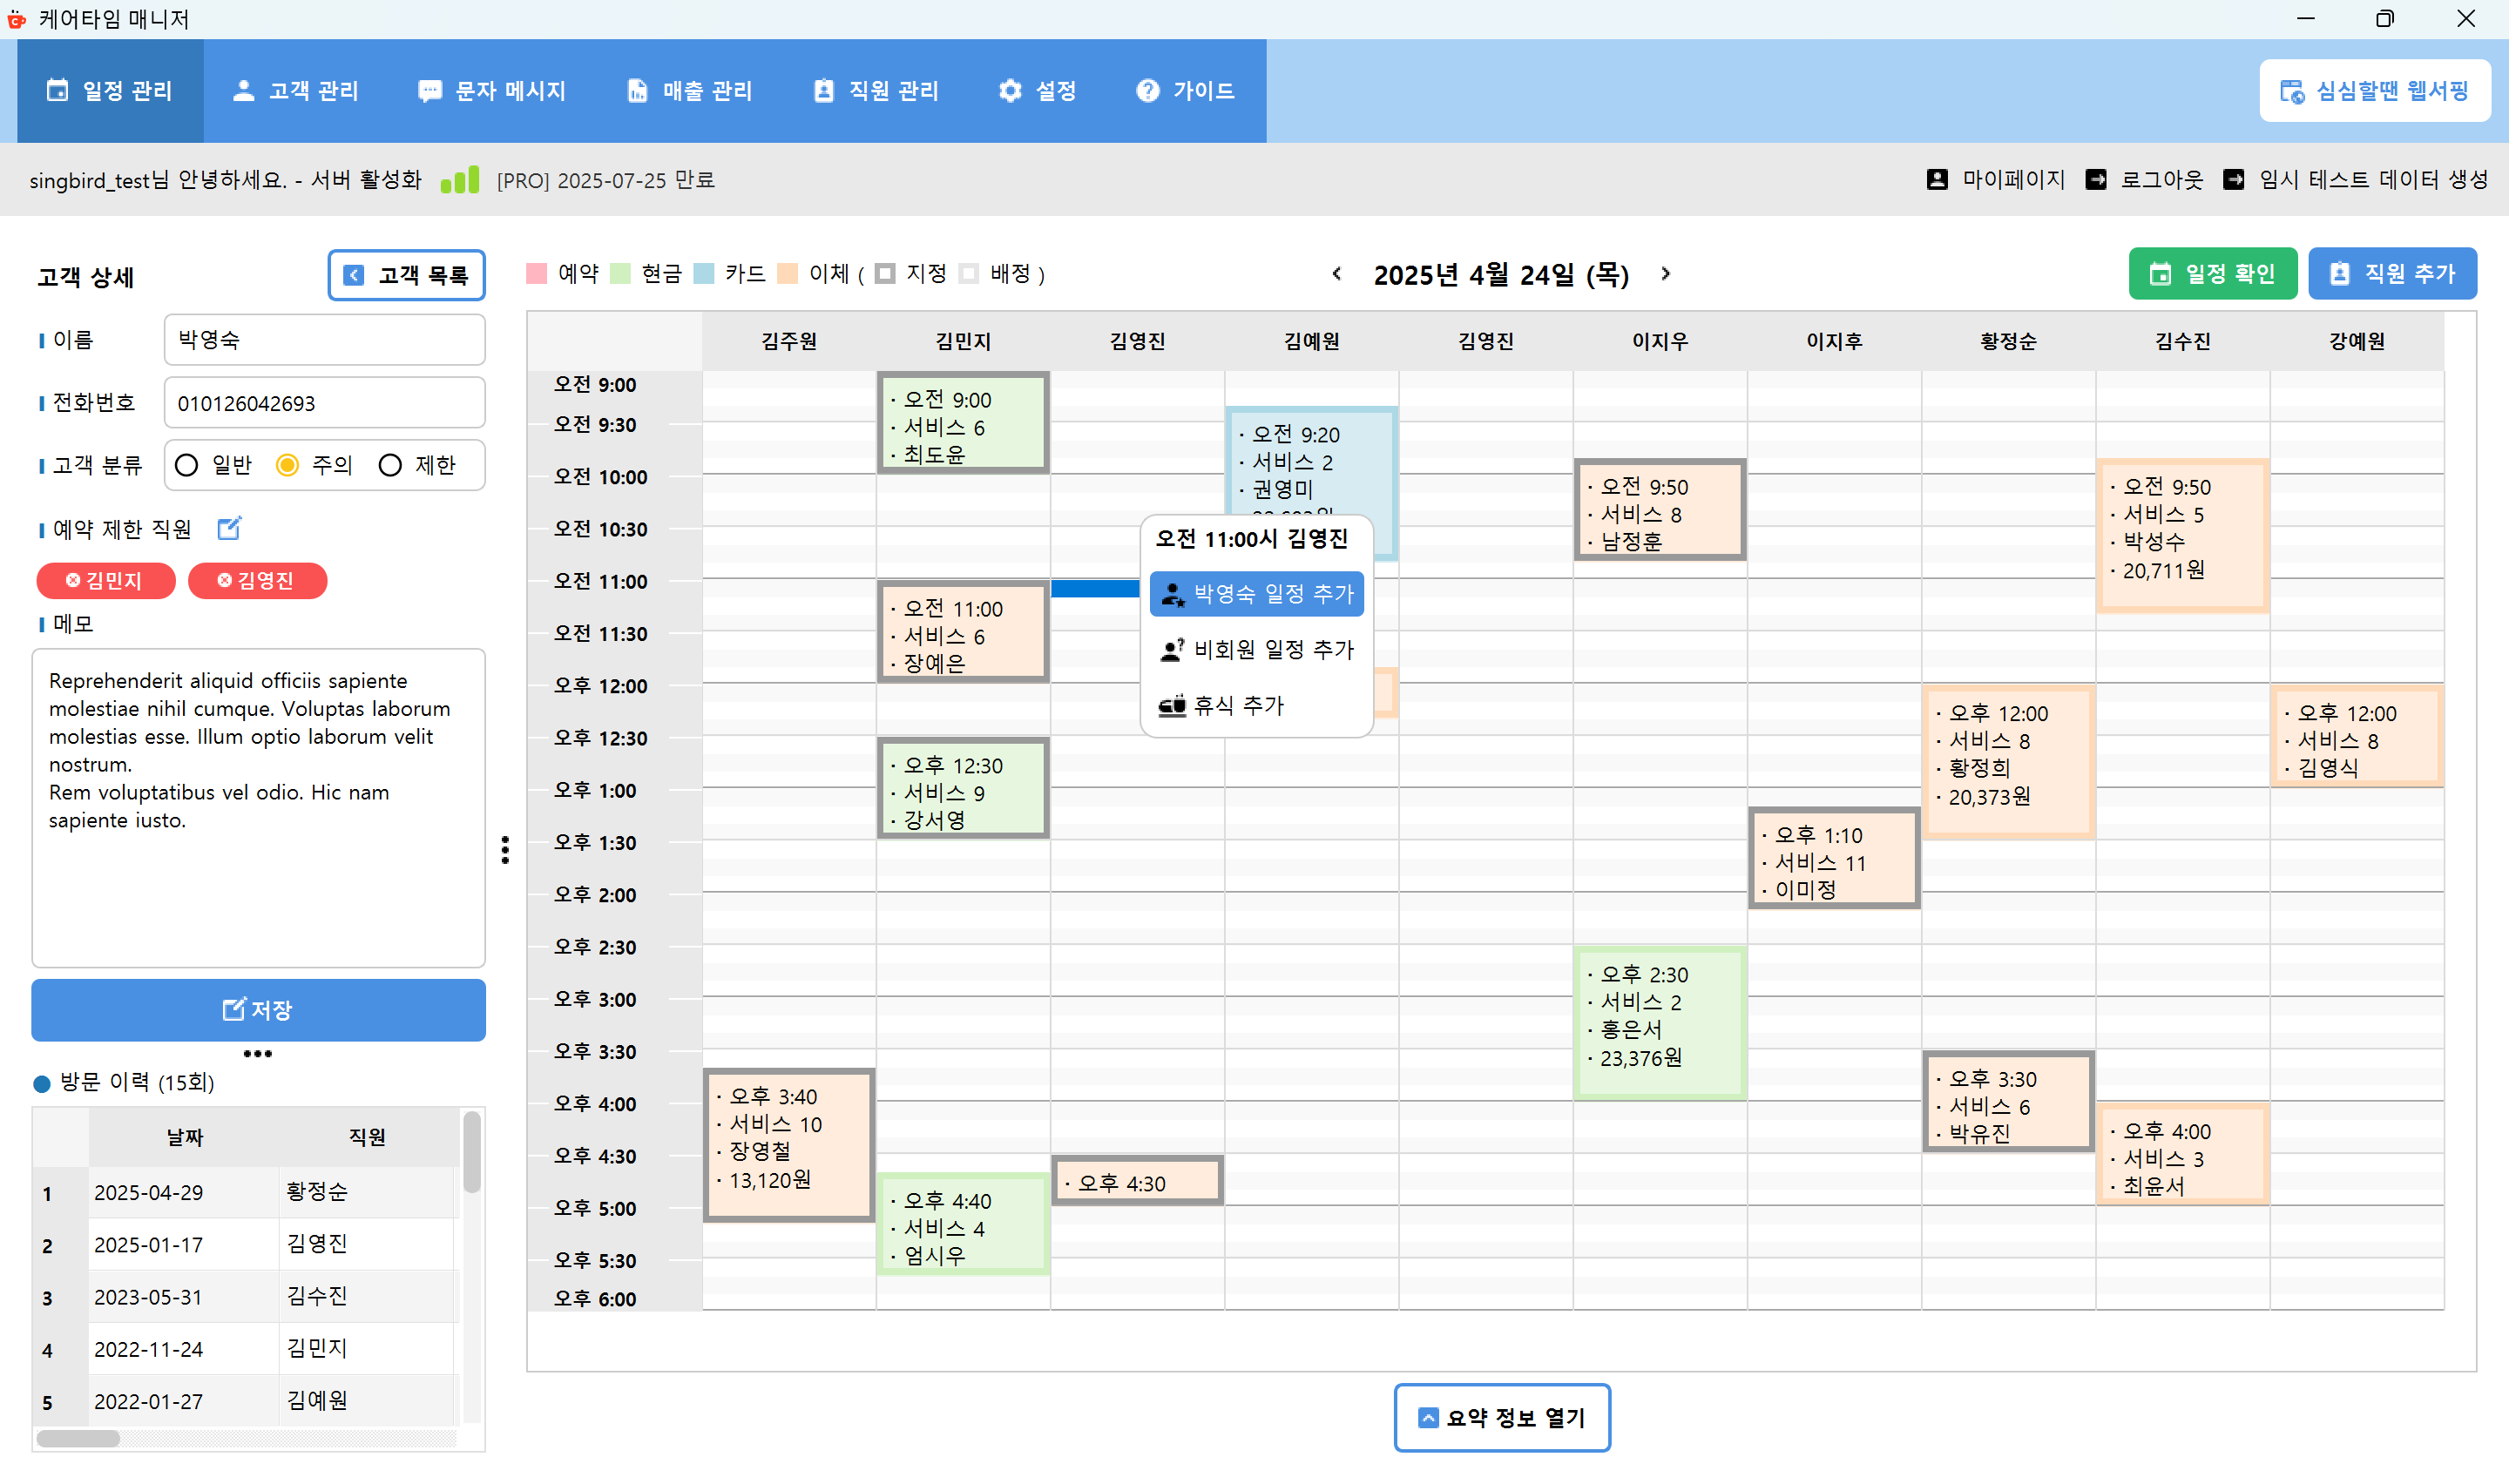Open 심심할땐 웹서핑 browser icon

pos(2290,91)
